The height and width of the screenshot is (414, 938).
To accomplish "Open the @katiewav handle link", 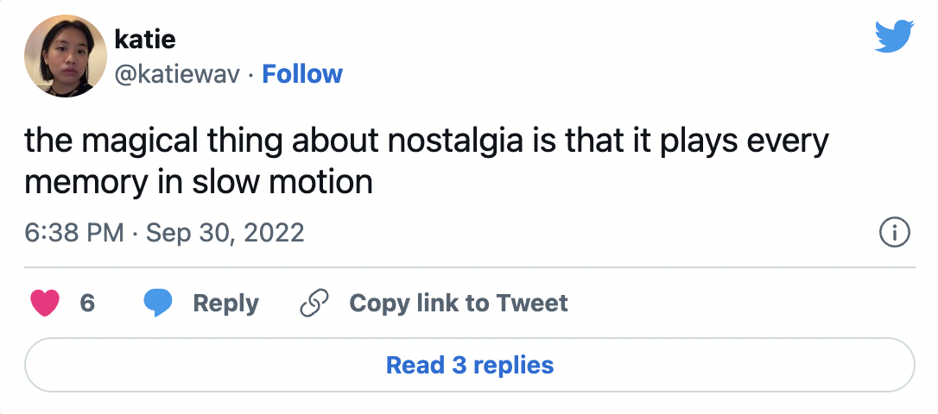I will tap(176, 74).
